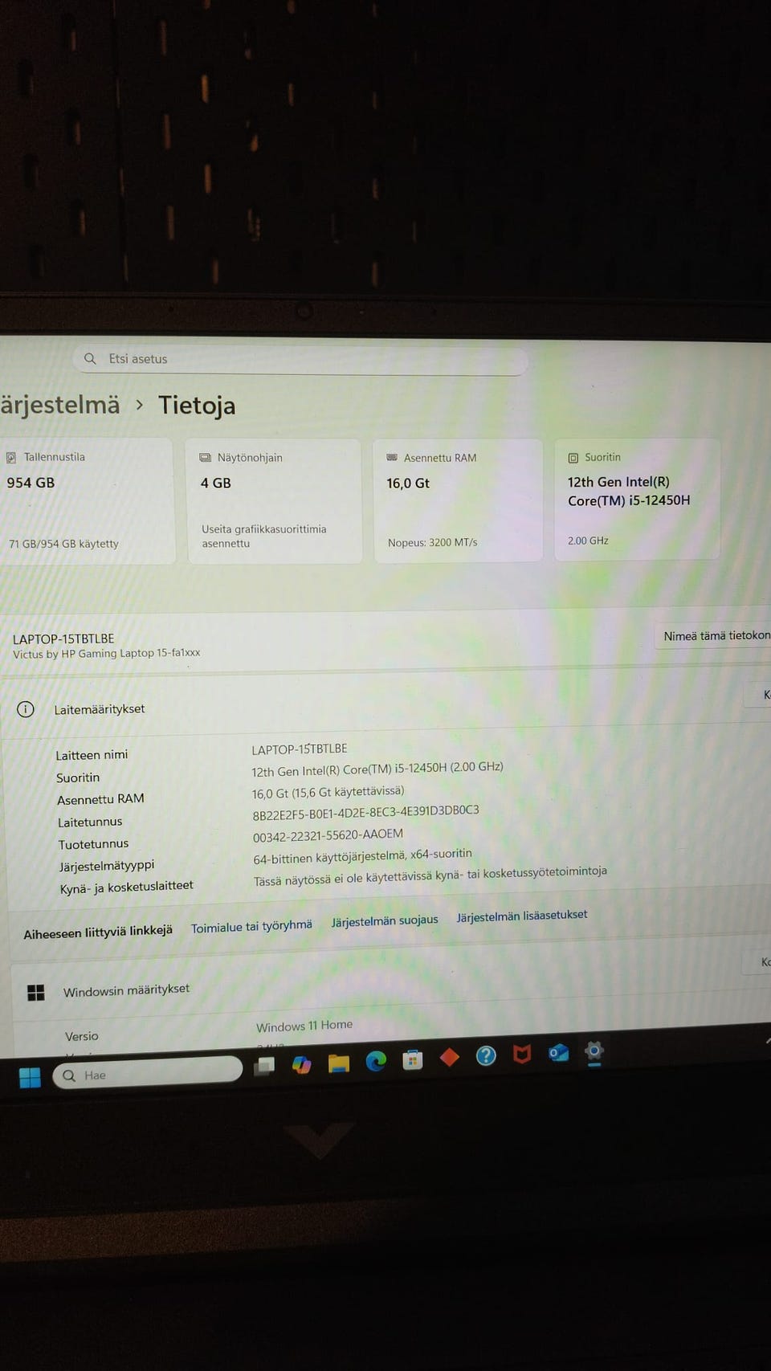Screen dimensions: 771x1371
Task: Click the taskbar Hae search box
Action: (x=147, y=1073)
